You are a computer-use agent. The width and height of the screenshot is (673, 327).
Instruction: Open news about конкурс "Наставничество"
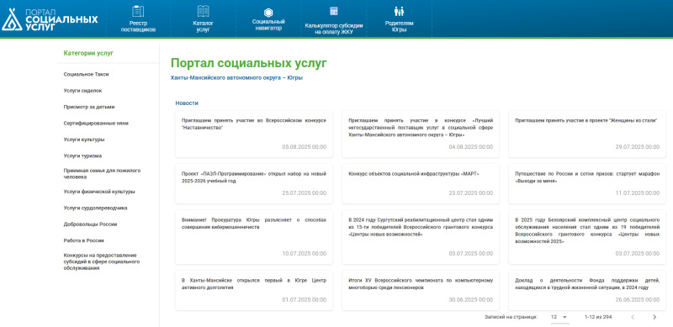[254, 124]
